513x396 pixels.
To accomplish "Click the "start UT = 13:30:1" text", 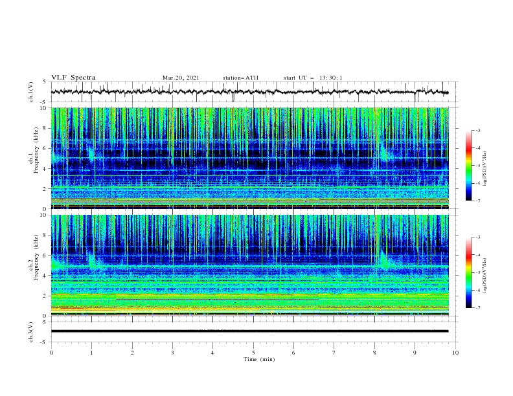I will coord(313,78).
